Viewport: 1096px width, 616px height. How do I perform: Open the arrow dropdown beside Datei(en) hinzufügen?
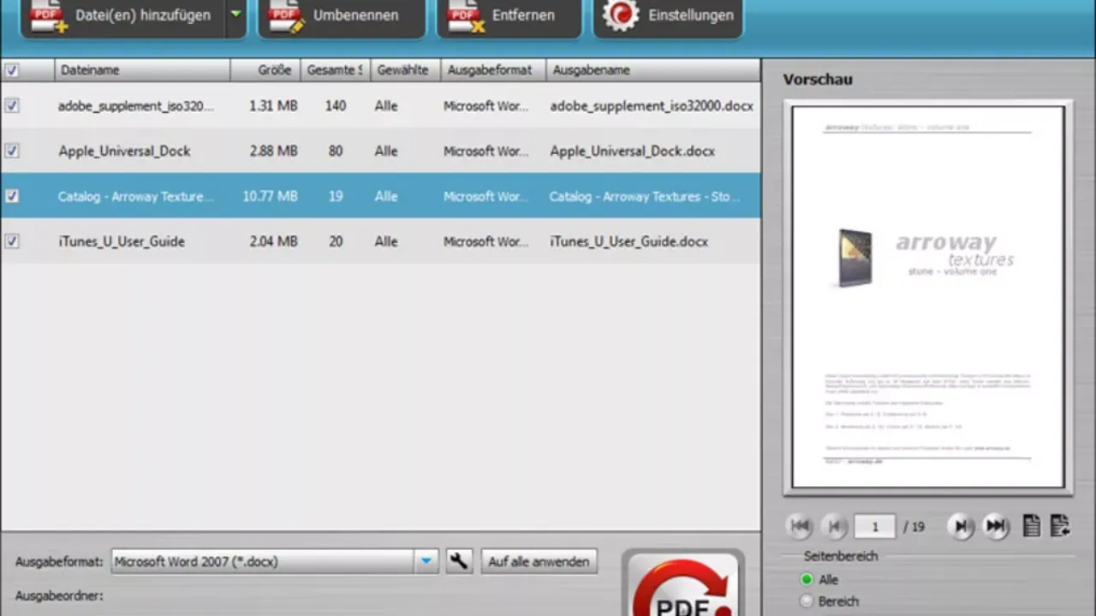point(235,15)
